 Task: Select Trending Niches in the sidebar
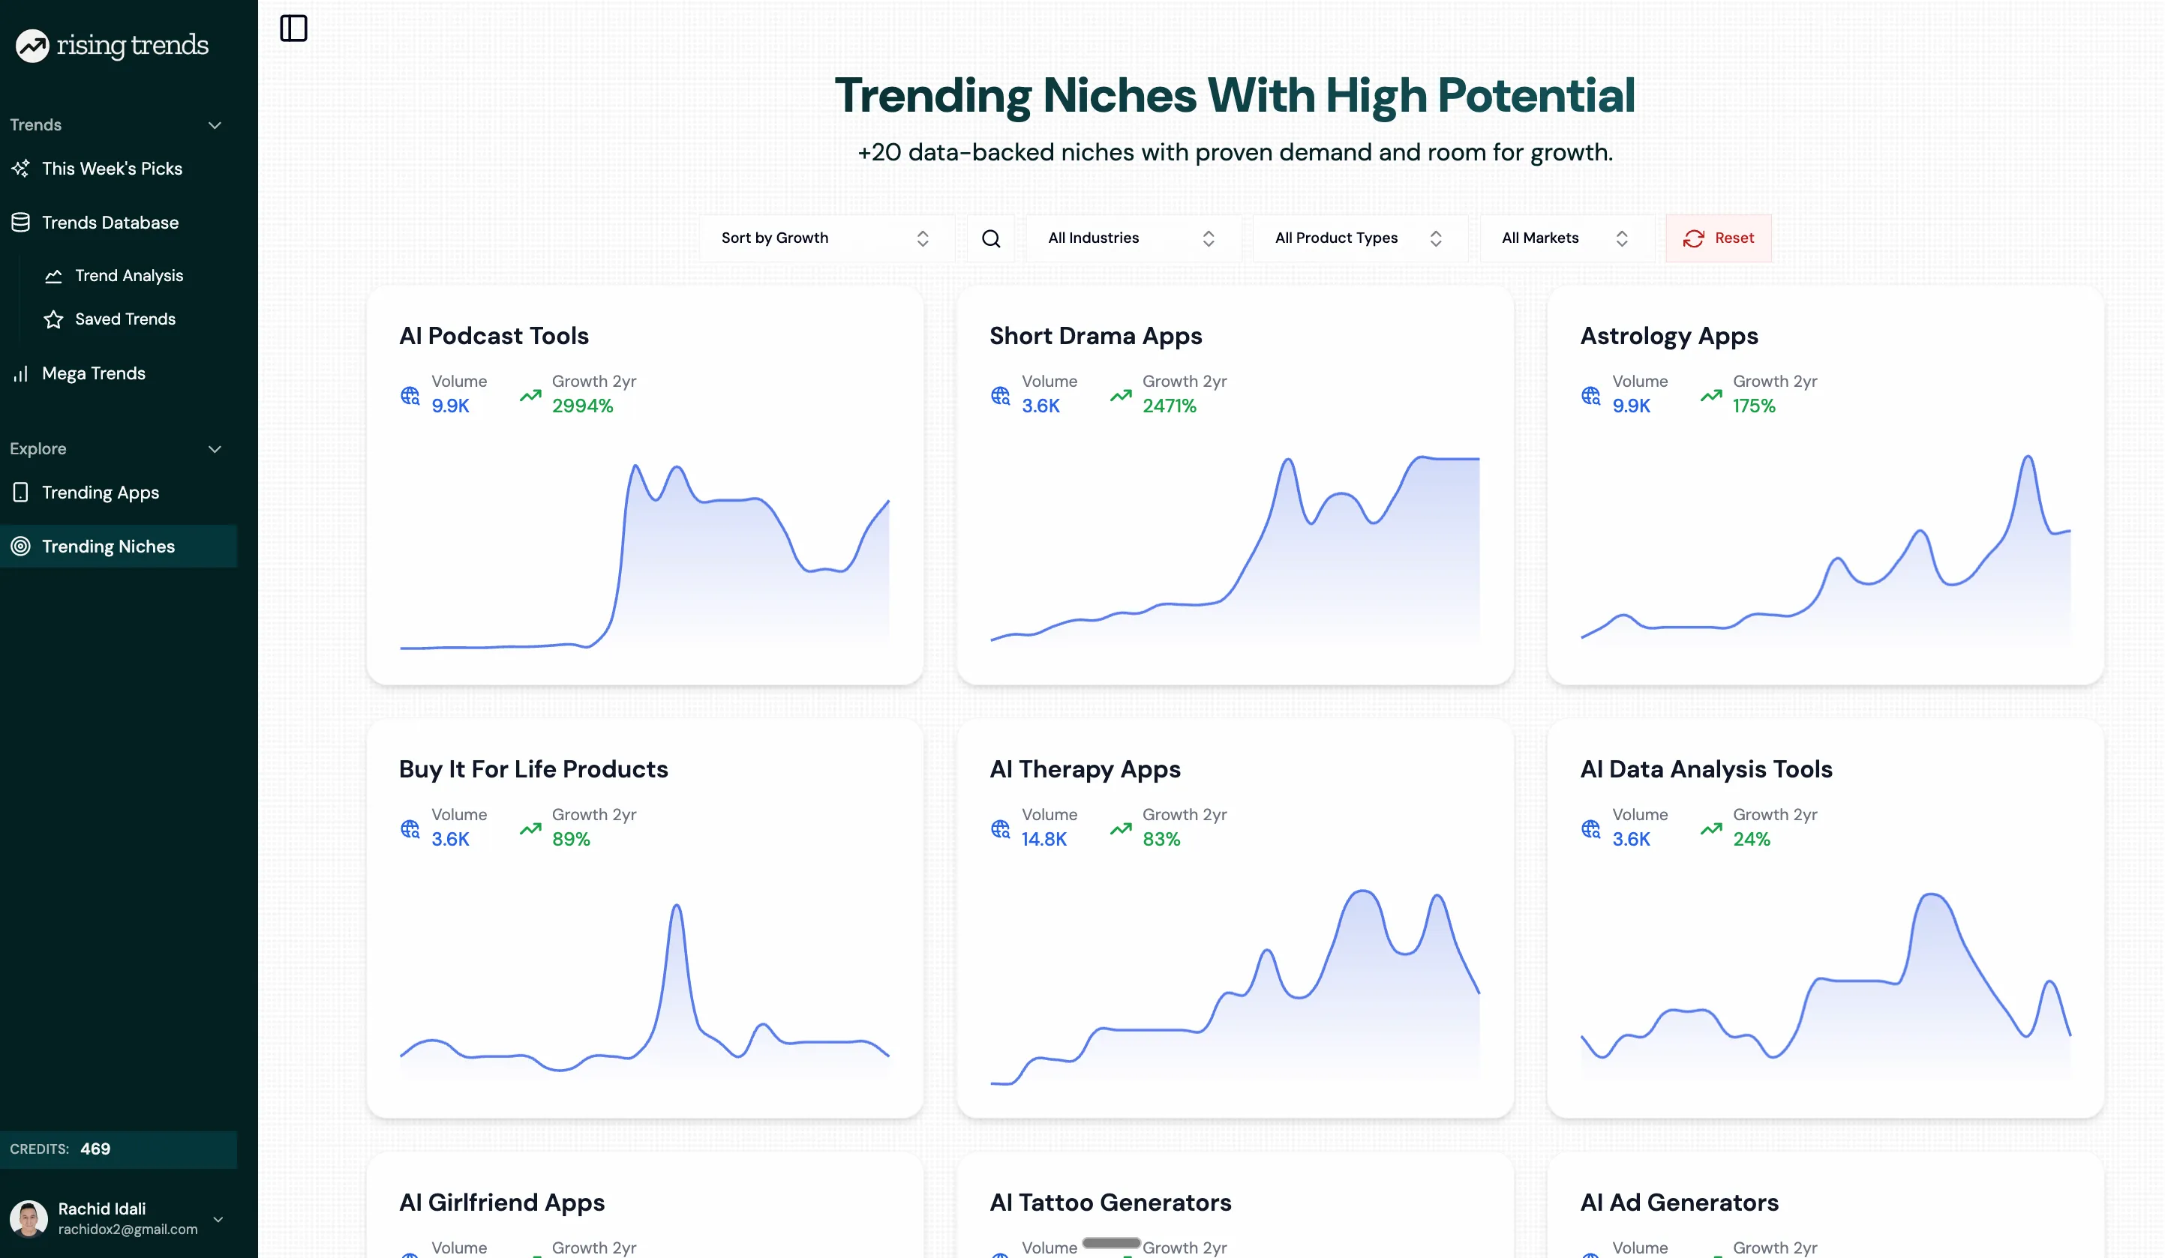point(108,546)
